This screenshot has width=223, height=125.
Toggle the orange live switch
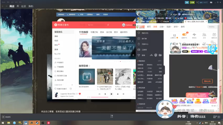[x=184, y=34]
